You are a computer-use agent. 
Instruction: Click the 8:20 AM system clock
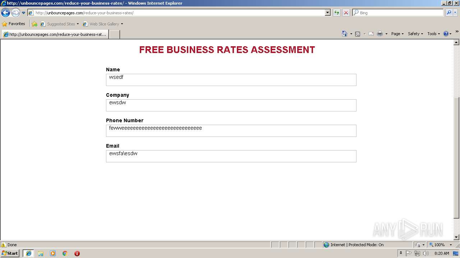442,253
